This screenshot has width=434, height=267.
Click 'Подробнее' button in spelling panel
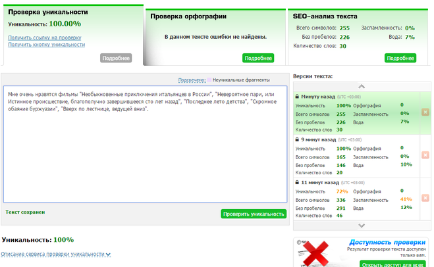click(258, 58)
